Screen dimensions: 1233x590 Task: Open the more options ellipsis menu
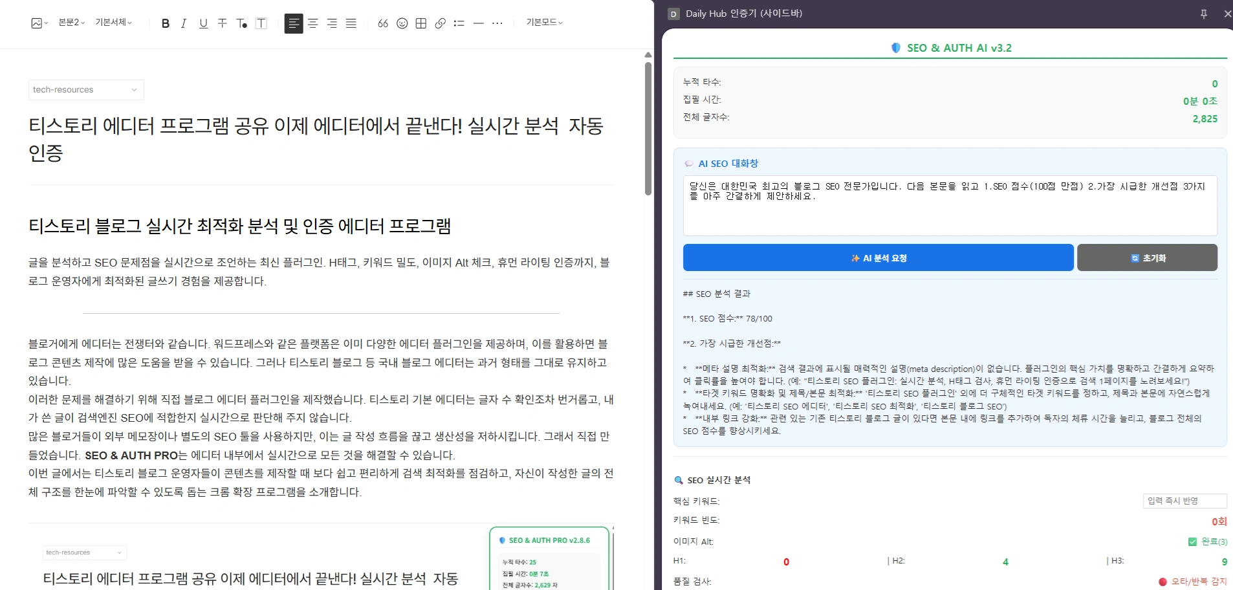pyautogui.click(x=497, y=23)
